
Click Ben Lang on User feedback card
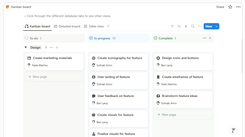(x=102, y=103)
